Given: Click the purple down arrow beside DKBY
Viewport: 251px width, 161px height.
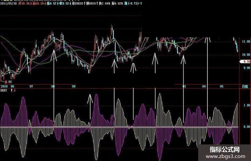Looking at the screenshot, I should [15, 90].
